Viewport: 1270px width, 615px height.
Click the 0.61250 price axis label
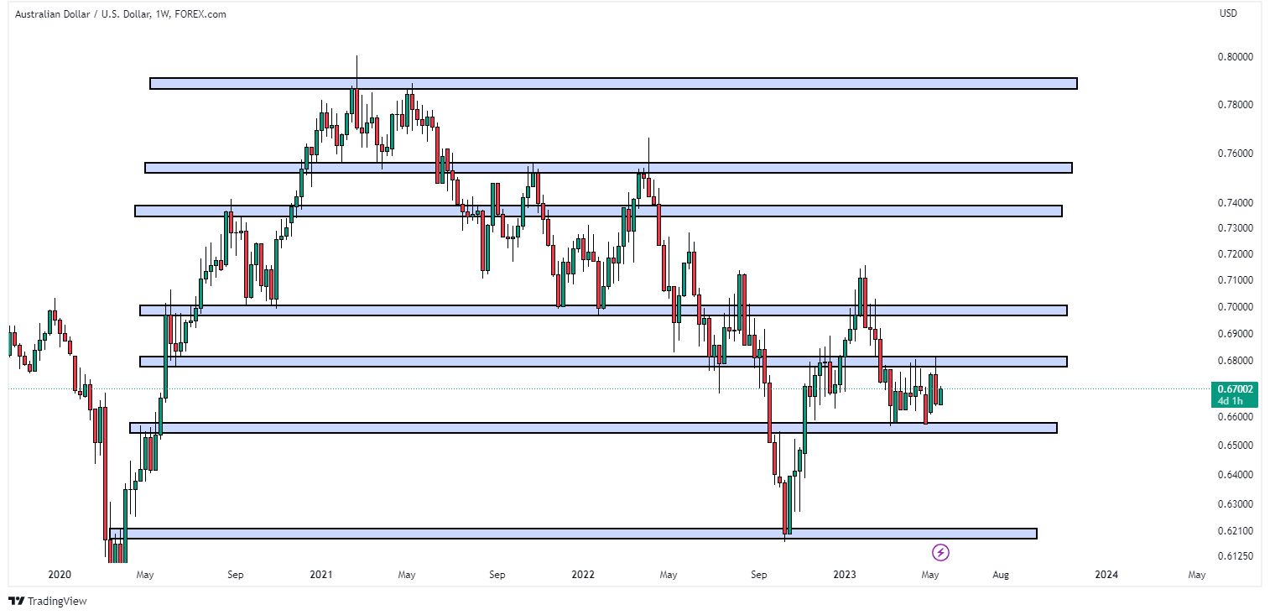pyautogui.click(x=1235, y=556)
